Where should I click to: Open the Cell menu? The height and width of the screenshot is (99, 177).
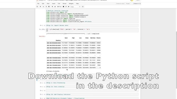59,4
